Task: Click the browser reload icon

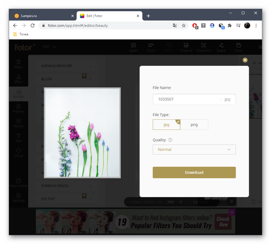Action: 33,25
